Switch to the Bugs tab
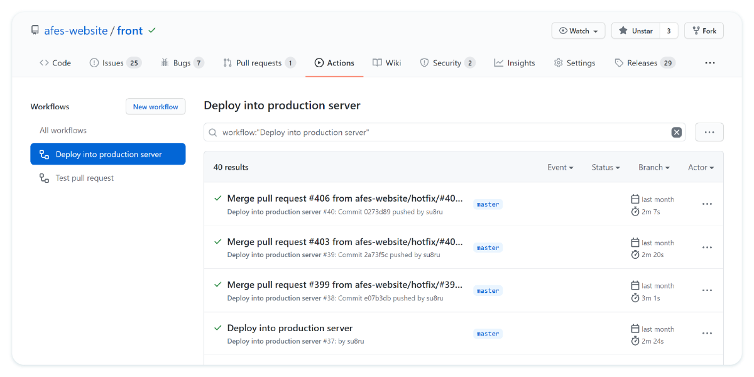This screenshot has height=377, width=754. (x=182, y=63)
